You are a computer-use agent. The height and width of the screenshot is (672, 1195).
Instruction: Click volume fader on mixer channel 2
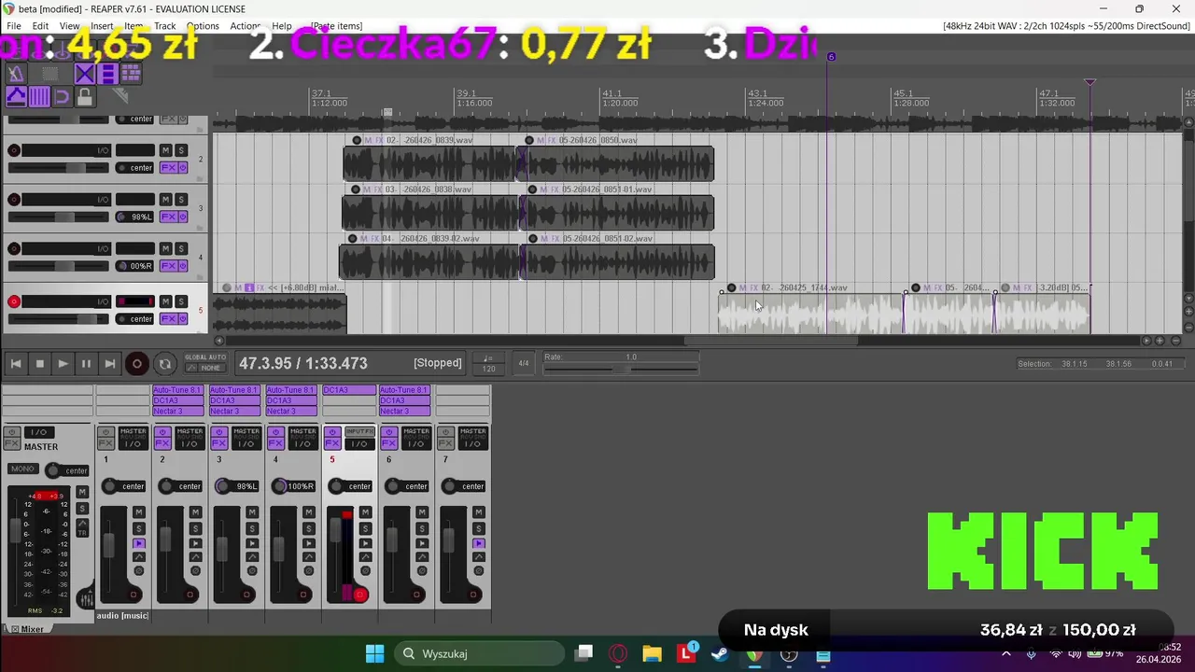point(165,539)
